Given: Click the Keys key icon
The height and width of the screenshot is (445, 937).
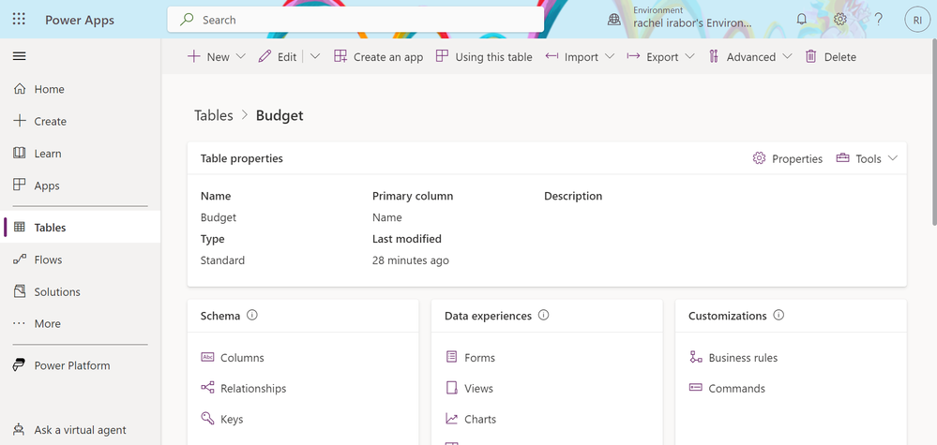Looking at the screenshot, I should (x=207, y=419).
